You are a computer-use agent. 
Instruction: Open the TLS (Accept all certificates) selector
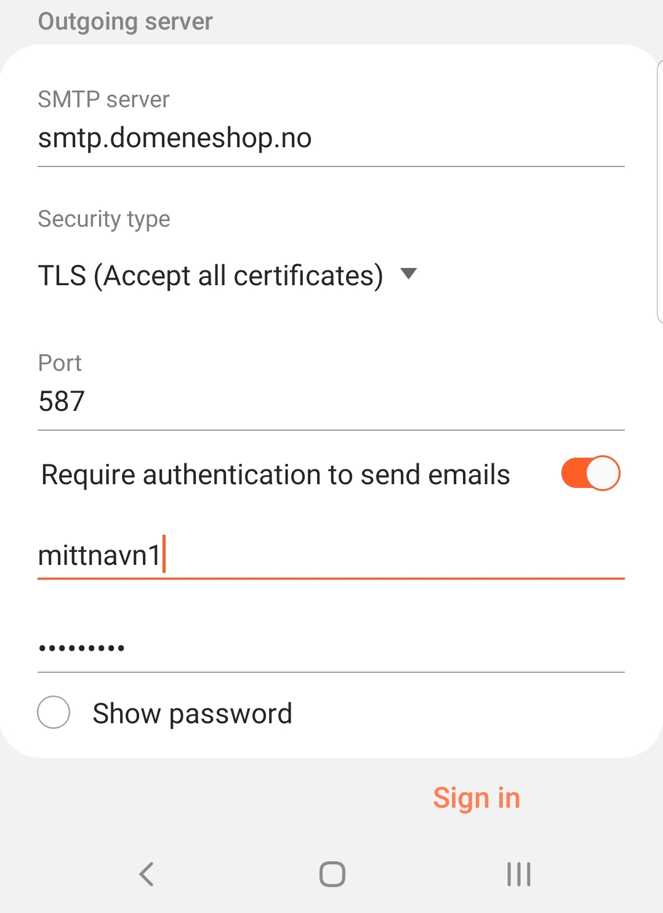point(211,275)
